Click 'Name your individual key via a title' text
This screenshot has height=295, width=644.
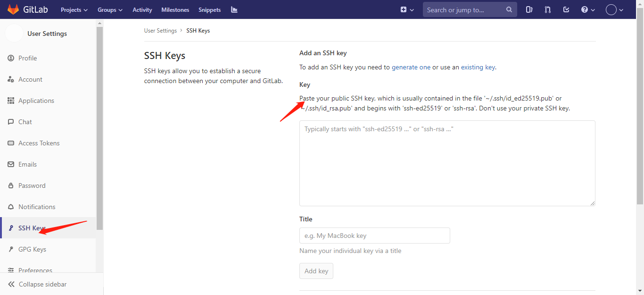(350, 251)
